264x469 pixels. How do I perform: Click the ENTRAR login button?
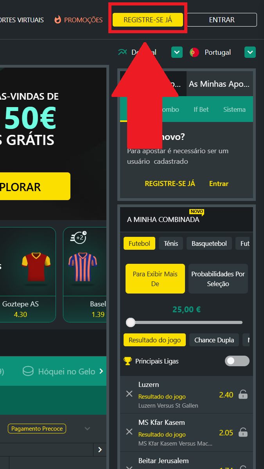pos(222,20)
